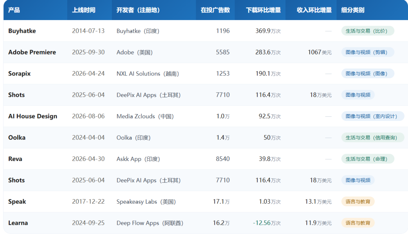Select the 图像与视频（室内设计）tag

pos(372,116)
